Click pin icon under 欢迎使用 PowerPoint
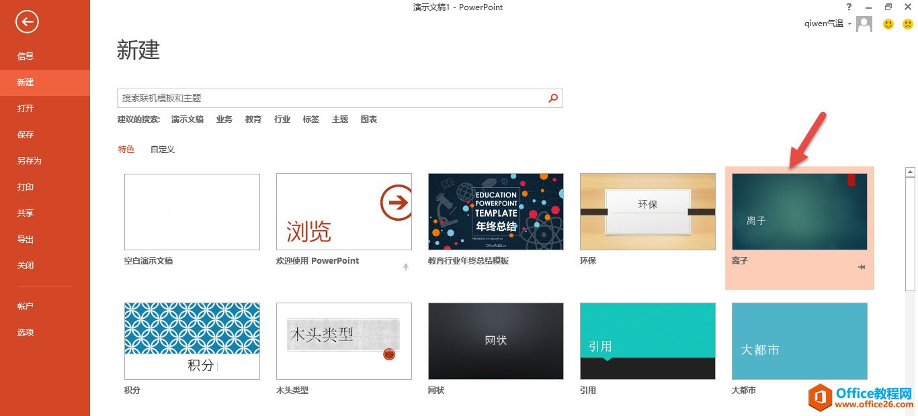This screenshot has width=918, height=416. (405, 267)
